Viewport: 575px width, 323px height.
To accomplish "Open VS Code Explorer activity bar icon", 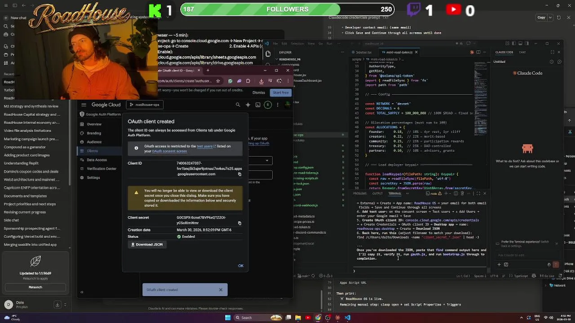I will pyautogui.click(x=268, y=54).
